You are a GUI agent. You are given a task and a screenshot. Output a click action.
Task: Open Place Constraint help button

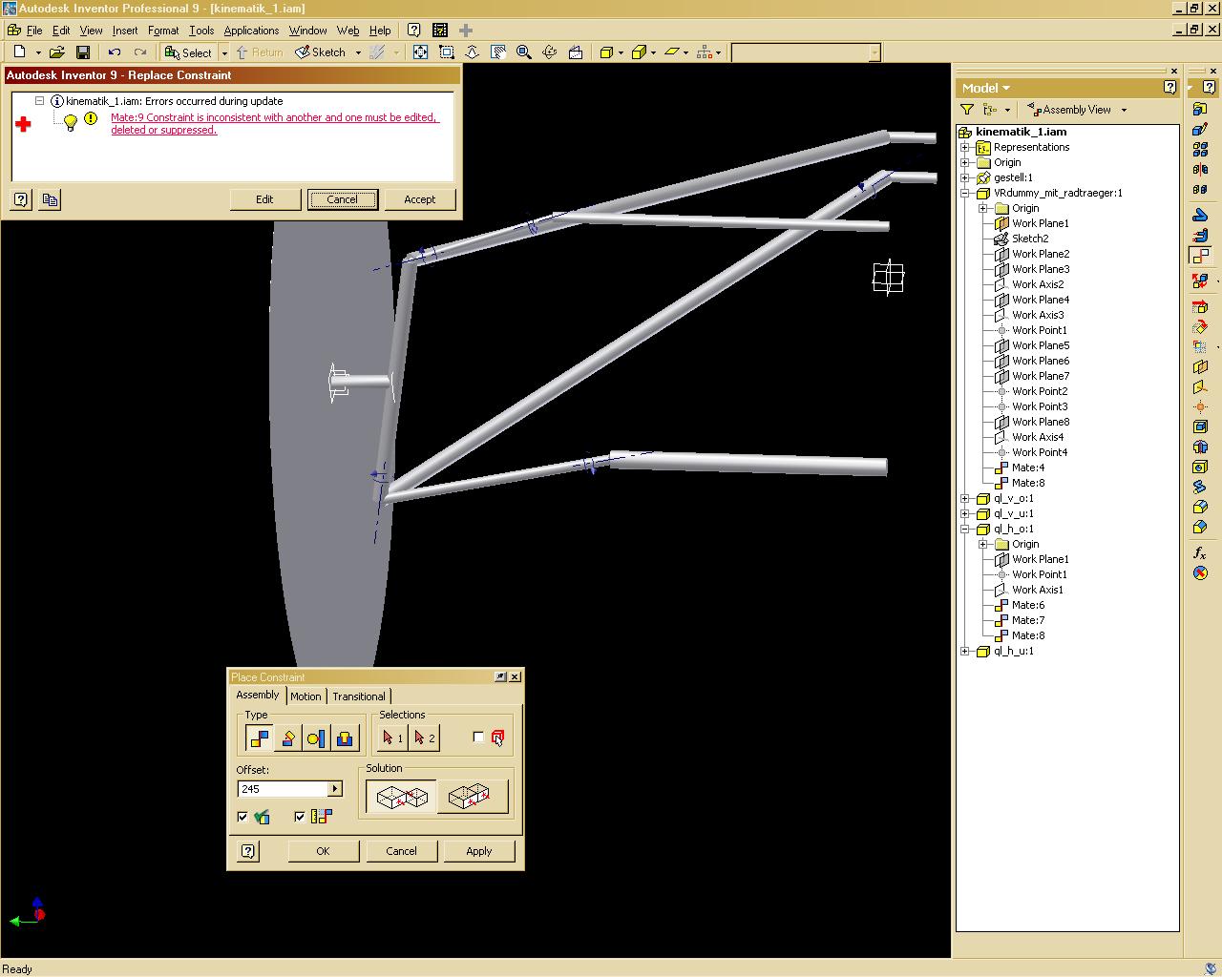pos(248,851)
